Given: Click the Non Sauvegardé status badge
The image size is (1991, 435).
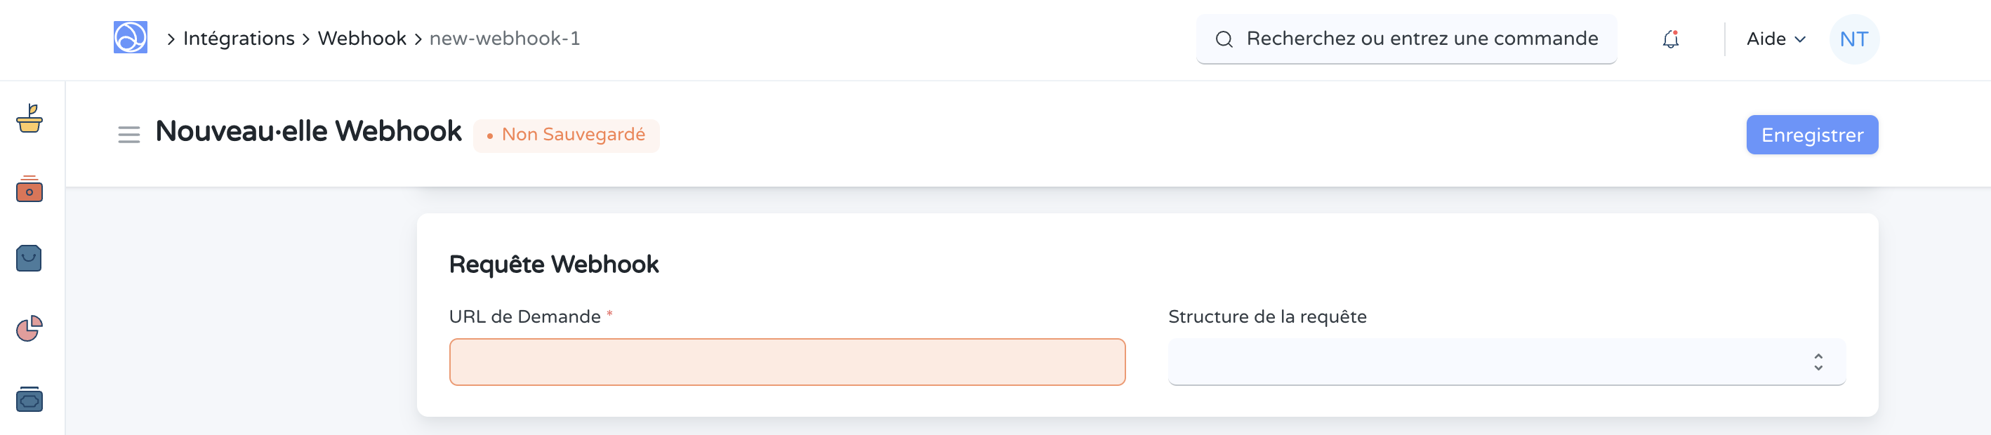Looking at the screenshot, I should [x=567, y=135].
